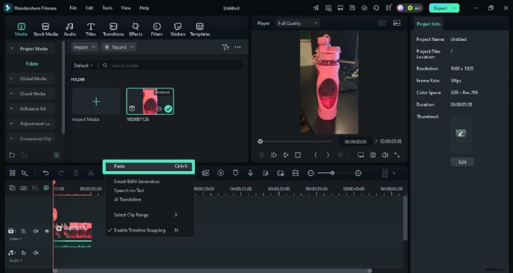Expand Influence Kit section
Image resolution: width=513 pixels, height=273 pixels.
pyautogui.click(x=12, y=109)
